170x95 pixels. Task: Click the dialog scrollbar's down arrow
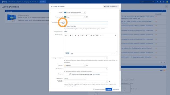120,86
